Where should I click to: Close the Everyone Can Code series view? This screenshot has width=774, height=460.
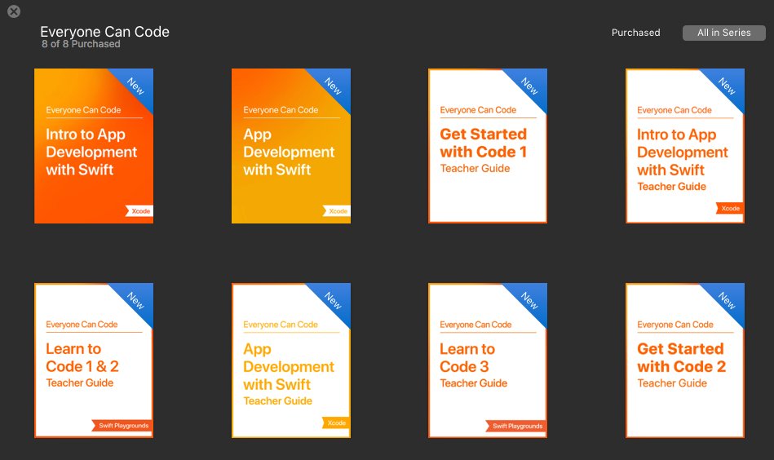(x=14, y=11)
